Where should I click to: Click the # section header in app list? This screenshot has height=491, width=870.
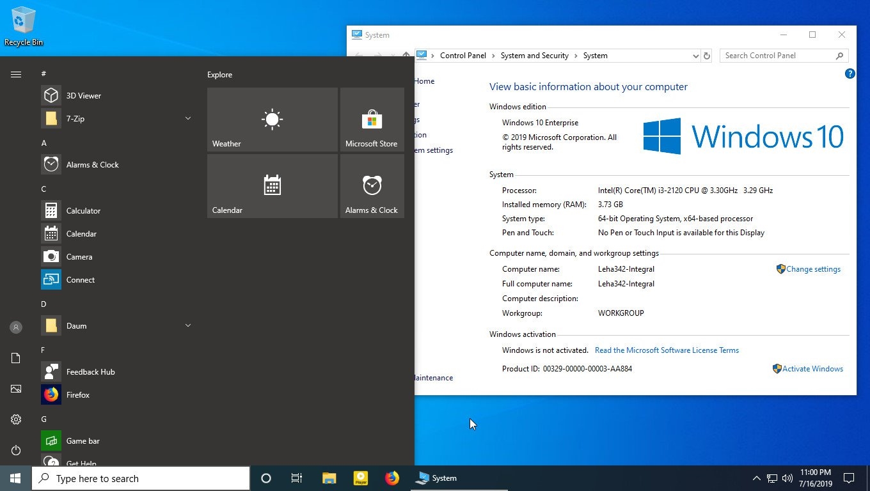pyautogui.click(x=43, y=74)
